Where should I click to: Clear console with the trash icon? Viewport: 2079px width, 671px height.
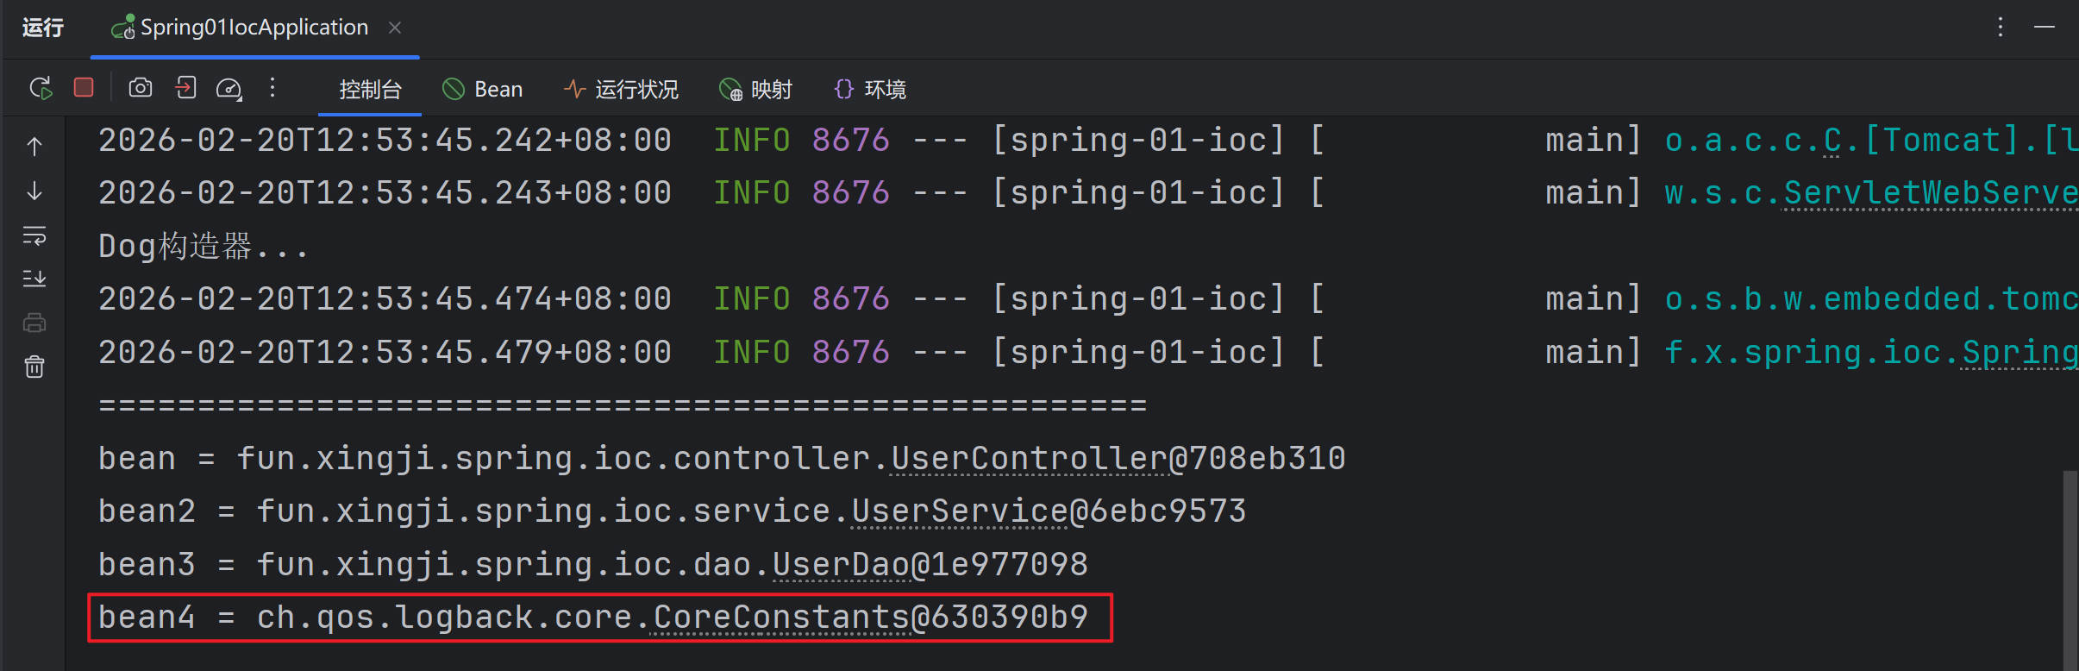coord(34,367)
